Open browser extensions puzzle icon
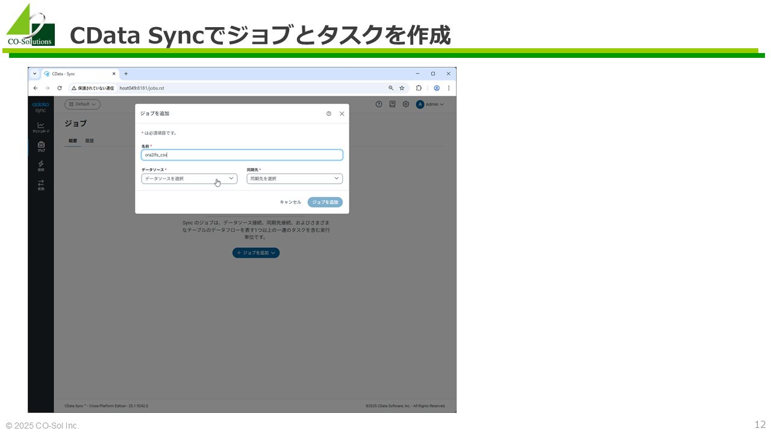The width and height of the screenshot is (771, 434). click(419, 88)
